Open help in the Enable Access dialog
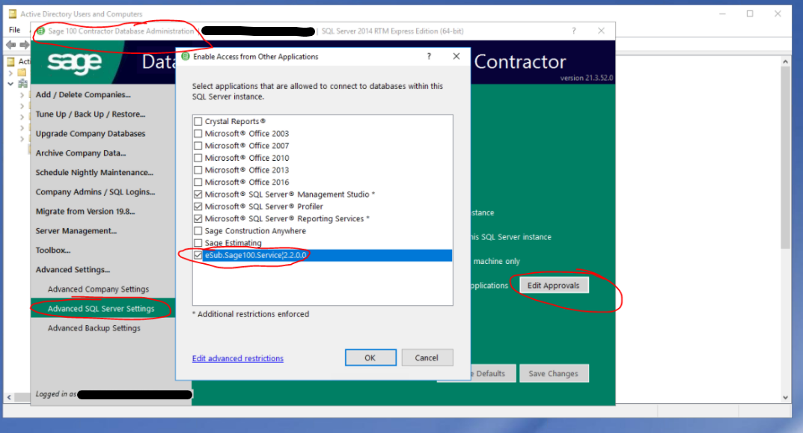 pos(429,56)
